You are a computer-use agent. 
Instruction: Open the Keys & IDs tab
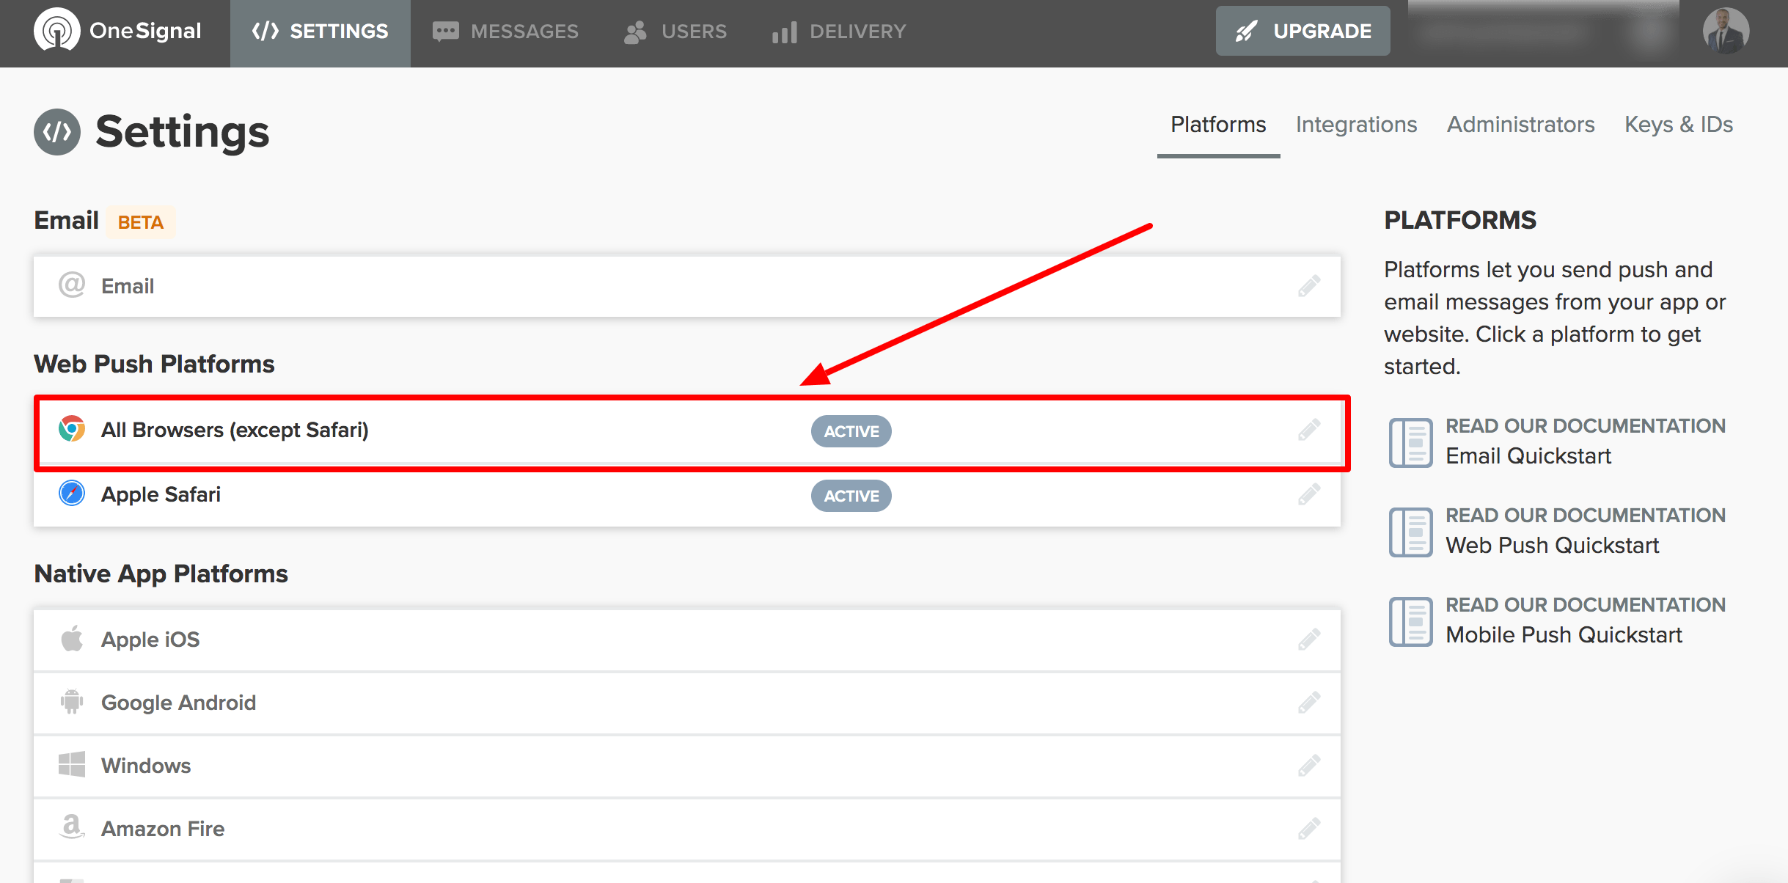point(1678,125)
